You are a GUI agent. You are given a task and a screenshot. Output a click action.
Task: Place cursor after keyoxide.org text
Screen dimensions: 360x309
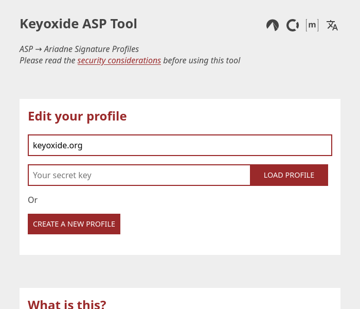[x=83, y=145]
